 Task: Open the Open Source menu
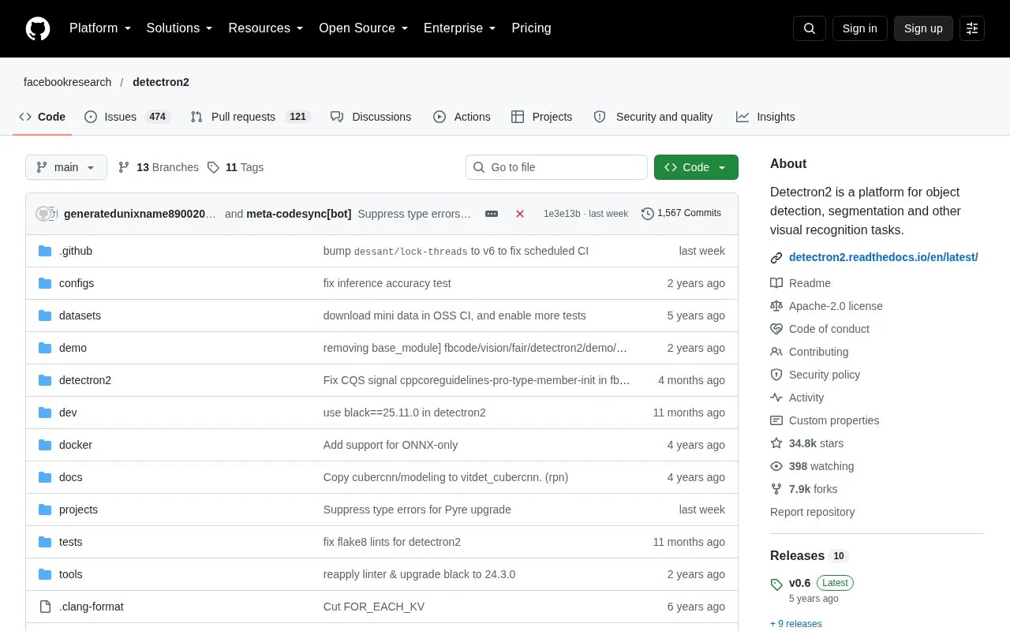(364, 28)
